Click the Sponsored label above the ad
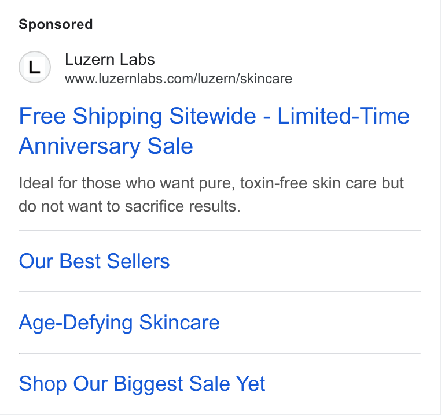Screen dimensions: 441x415 (56, 24)
